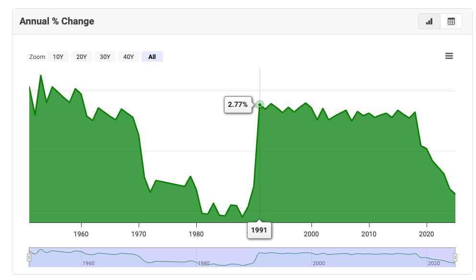Select the 30Y zoom range

[105, 57]
